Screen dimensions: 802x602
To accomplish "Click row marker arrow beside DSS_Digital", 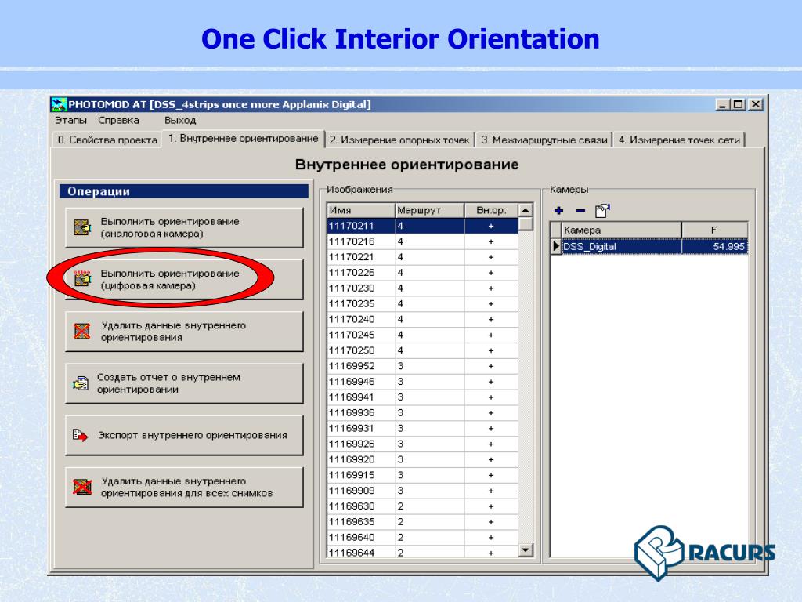I will click(x=557, y=246).
